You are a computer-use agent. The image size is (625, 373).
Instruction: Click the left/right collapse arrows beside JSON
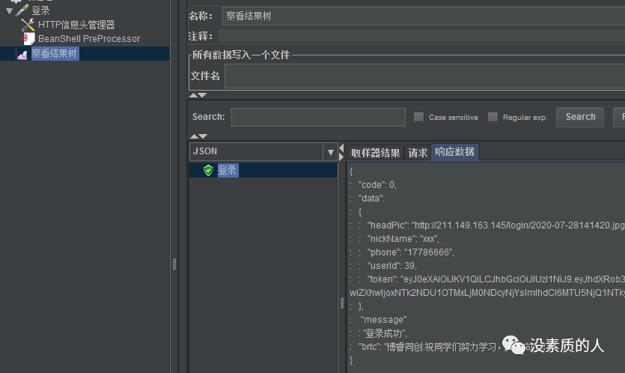(x=341, y=152)
